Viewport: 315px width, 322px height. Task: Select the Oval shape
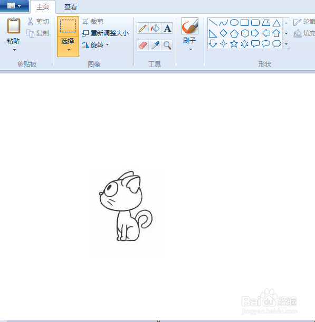point(234,23)
